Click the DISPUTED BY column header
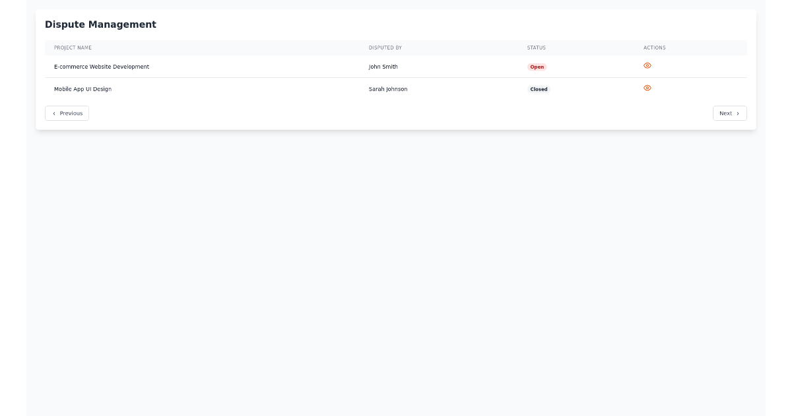 tap(385, 48)
